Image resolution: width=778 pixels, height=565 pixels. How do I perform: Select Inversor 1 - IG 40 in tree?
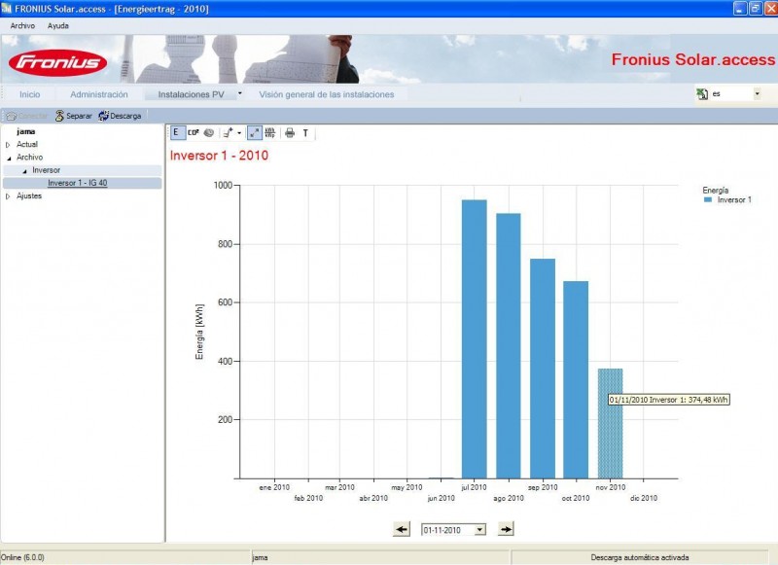click(x=78, y=183)
